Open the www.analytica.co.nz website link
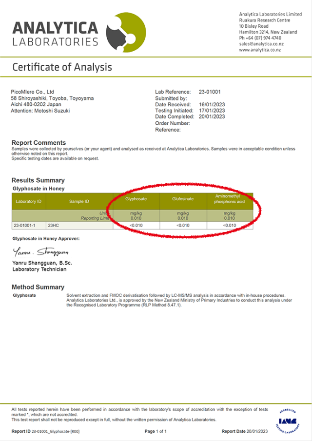 click(260, 50)
